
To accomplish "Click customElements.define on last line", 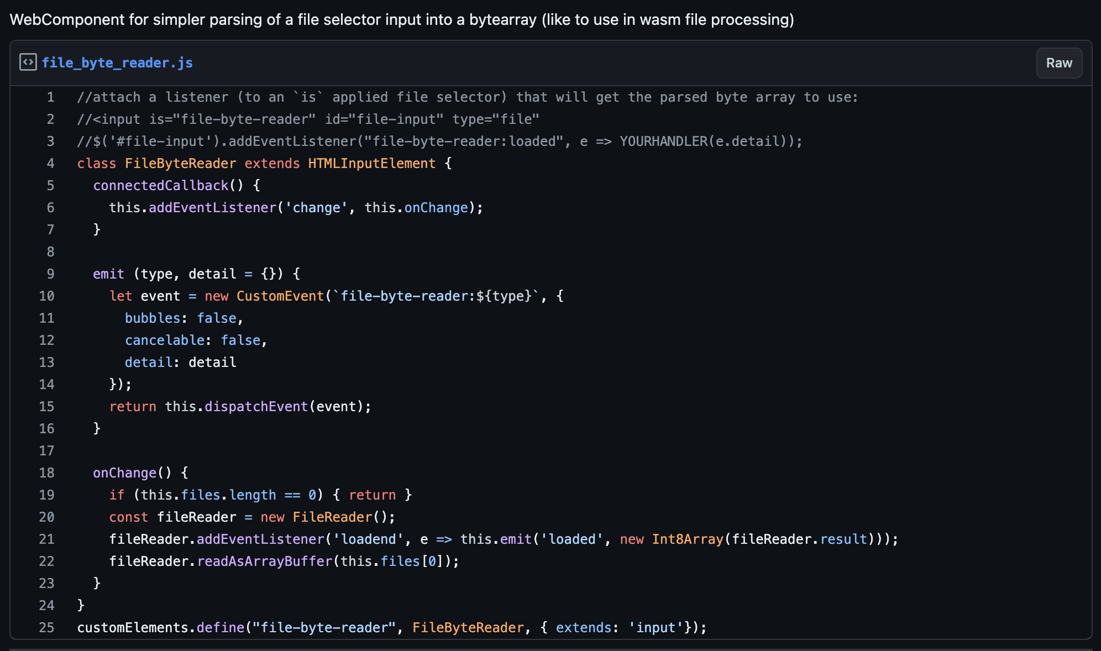I will point(160,628).
